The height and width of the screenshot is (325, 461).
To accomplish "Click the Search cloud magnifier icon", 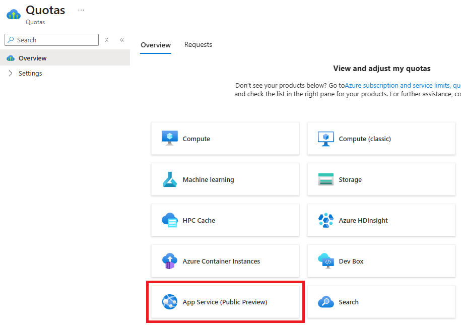I will click(326, 302).
